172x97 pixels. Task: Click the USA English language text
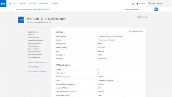click(142, 4)
